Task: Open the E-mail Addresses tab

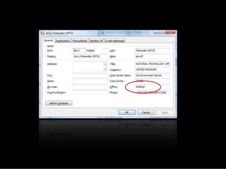Action: tap(115, 41)
